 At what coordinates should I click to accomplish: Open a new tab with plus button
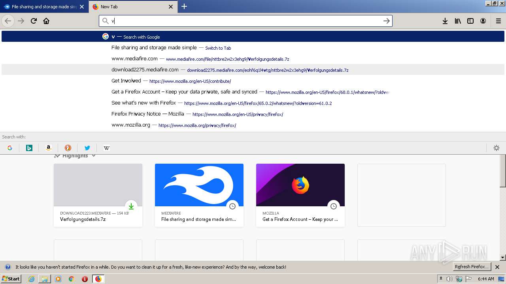coord(184,6)
